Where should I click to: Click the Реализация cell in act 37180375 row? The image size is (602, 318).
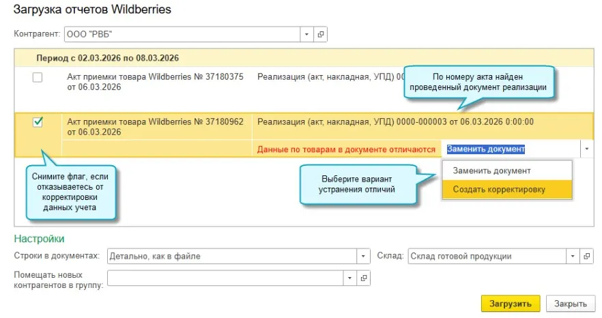(331, 77)
